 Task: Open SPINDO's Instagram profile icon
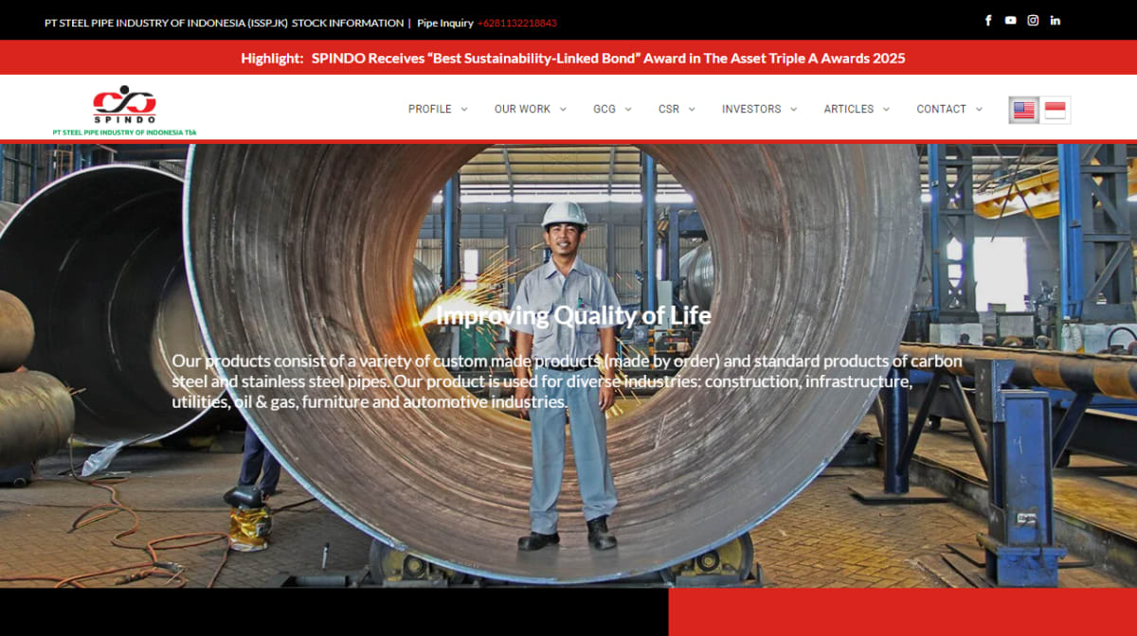pyautogui.click(x=1033, y=20)
